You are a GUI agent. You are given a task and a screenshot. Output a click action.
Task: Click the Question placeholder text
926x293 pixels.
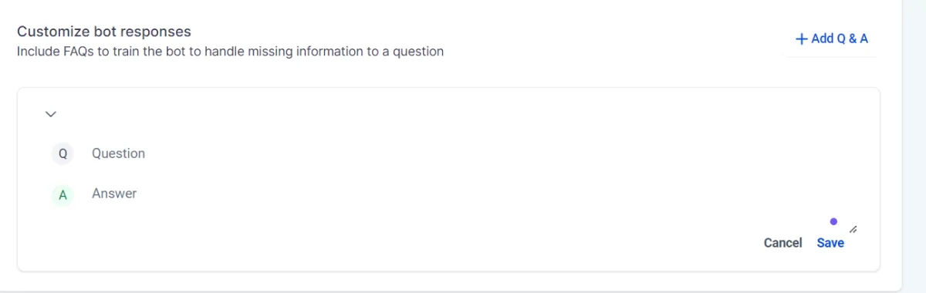[x=118, y=153]
